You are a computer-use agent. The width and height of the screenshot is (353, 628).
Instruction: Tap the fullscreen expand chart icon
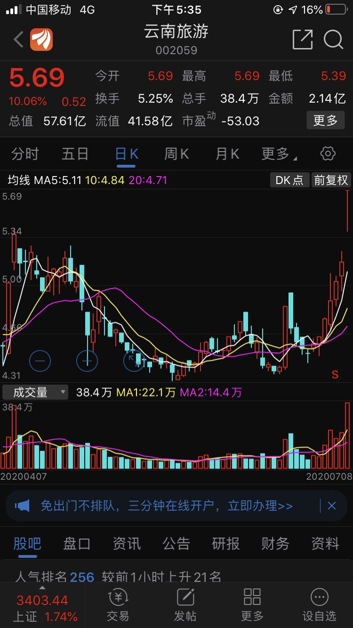click(134, 361)
